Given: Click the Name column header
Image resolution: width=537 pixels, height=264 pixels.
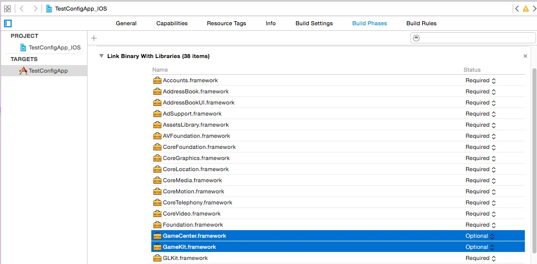Looking at the screenshot, I should (x=160, y=70).
